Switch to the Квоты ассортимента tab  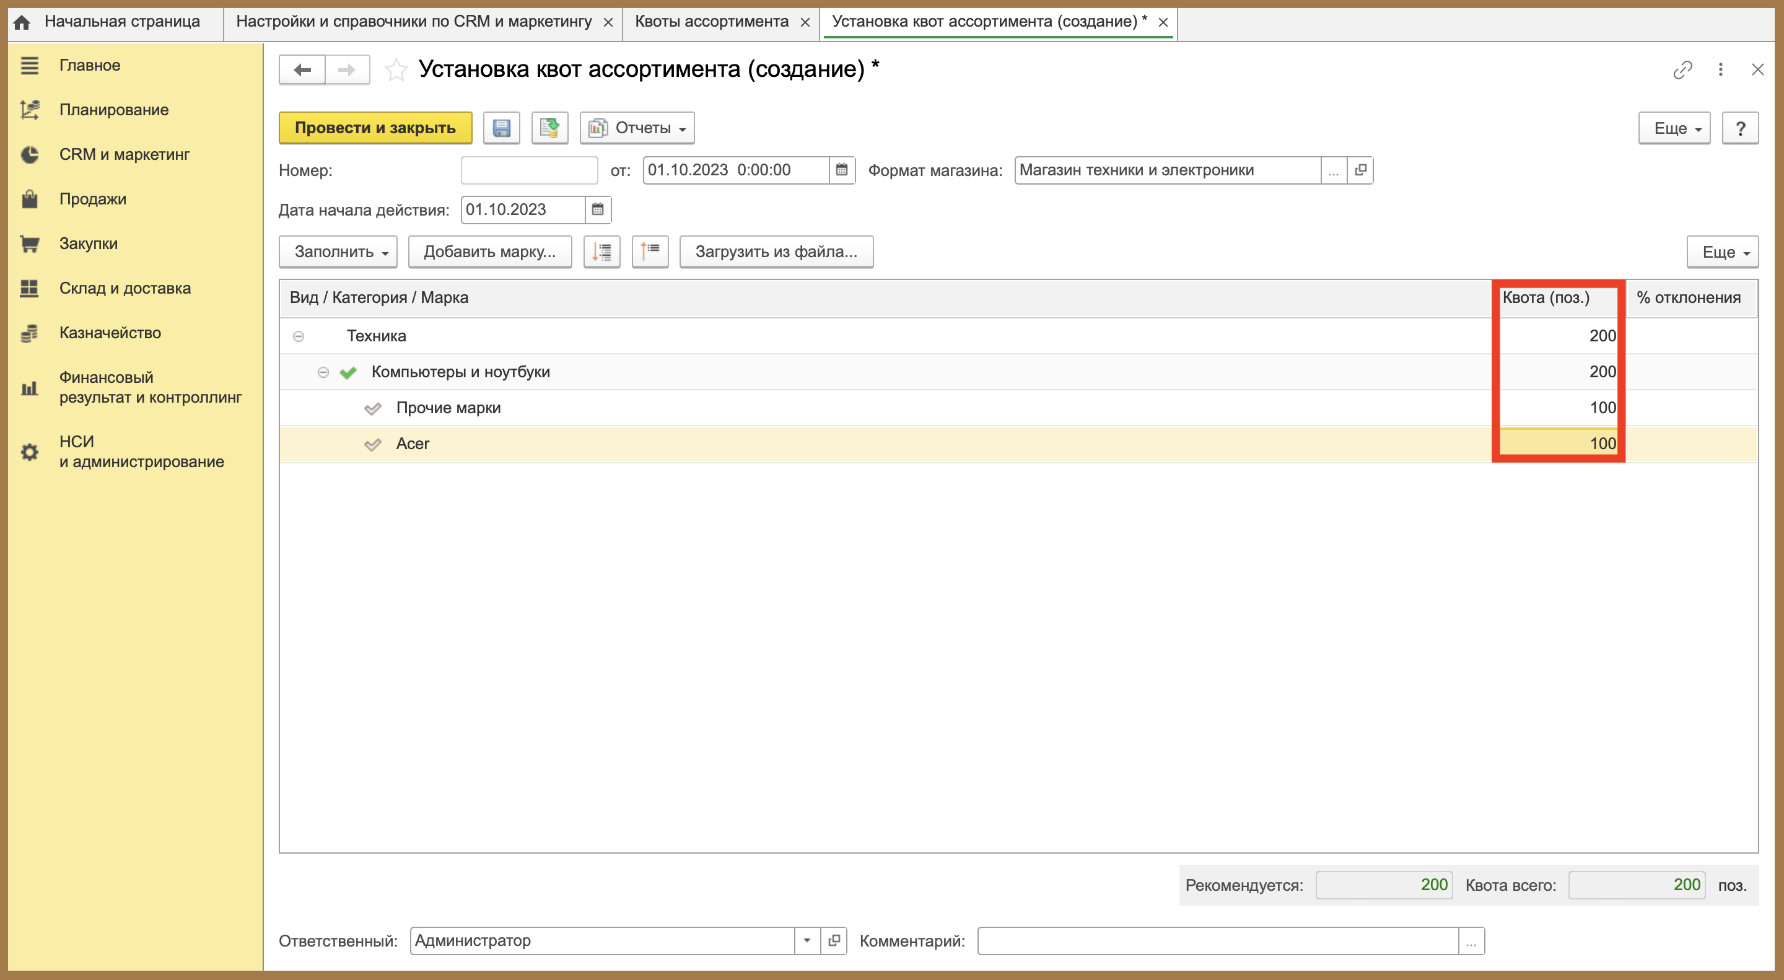click(x=711, y=22)
